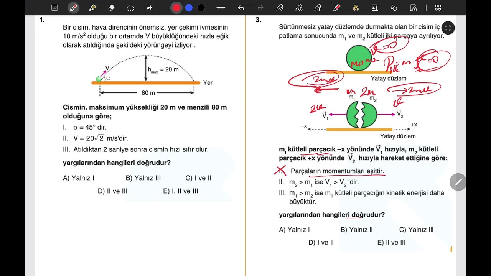Viewport: 491px width, 276px height.
Task: Open the sparkle magic tool
Action: pos(150,8)
